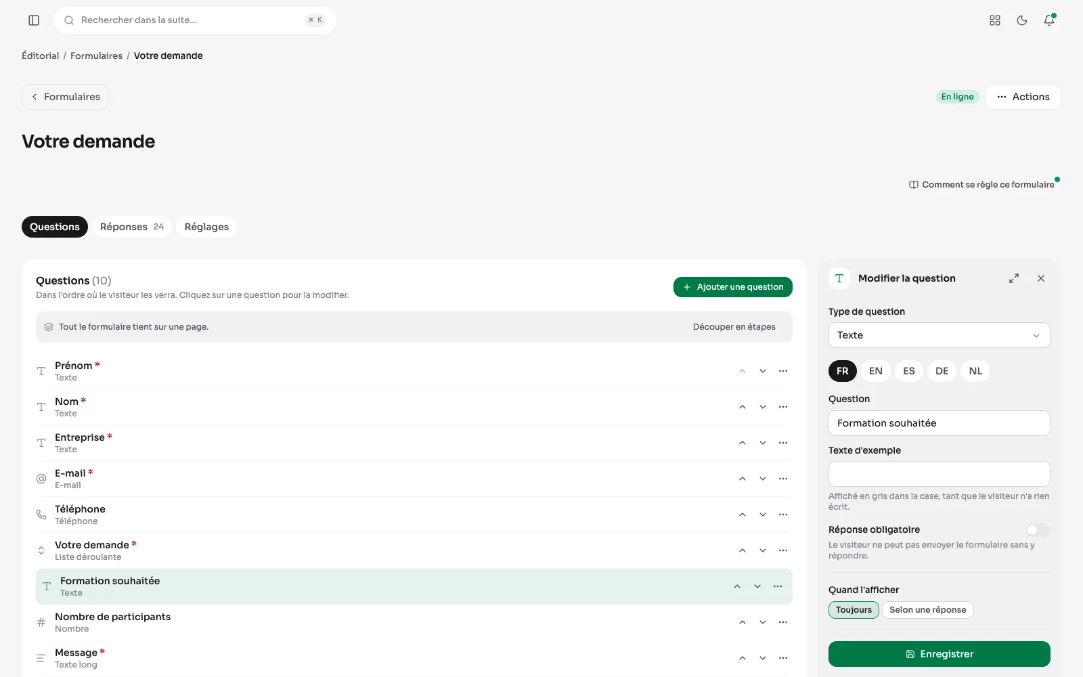1083x677 pixels.
Task: Edit the Question text field
Action: [x=940, y=423]
